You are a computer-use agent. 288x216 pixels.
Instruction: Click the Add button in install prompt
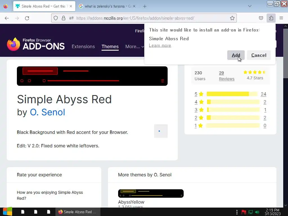(236, 55)
